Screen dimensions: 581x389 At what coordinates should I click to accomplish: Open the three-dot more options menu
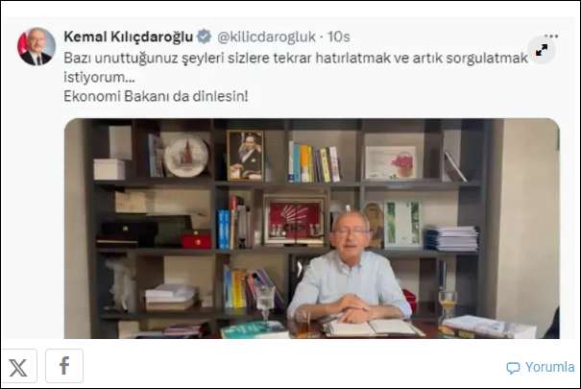[551, 36]
